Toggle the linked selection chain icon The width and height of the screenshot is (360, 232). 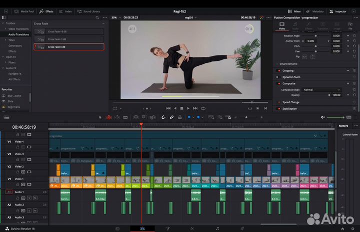[171, 117]
